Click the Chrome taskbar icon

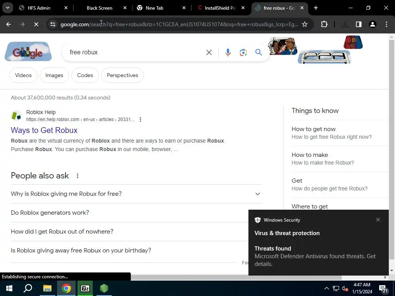(x=66, y=288)
